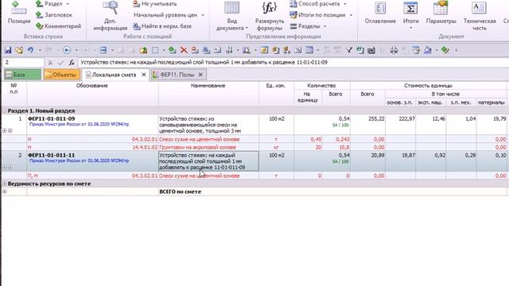Viewport: 509px width, 286px height.
Task: Open the Оглавление view
Action: (x=380, y=13)
